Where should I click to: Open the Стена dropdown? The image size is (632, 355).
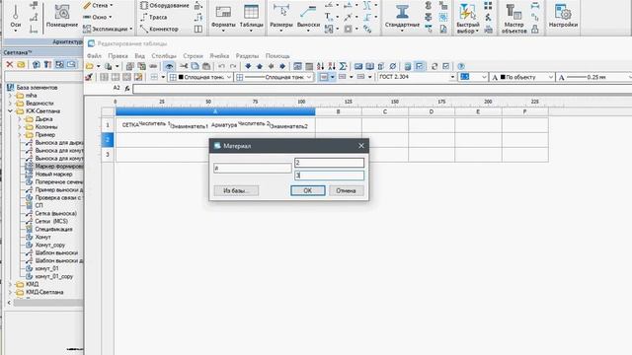[98, 6]
